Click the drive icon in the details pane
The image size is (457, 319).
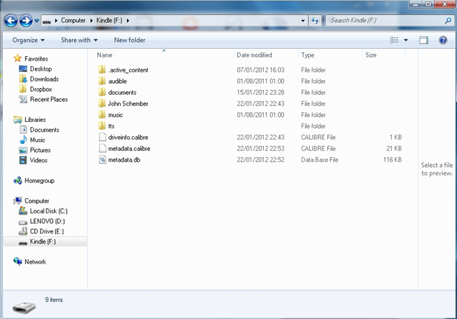point(24,308)
